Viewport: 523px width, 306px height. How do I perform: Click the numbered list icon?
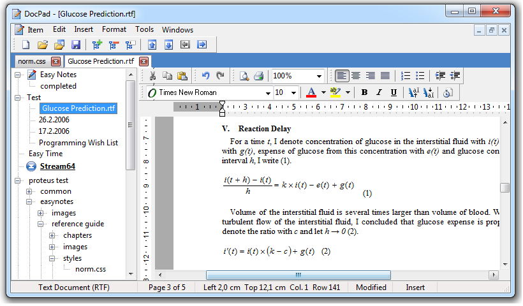(x=406, y=76)
